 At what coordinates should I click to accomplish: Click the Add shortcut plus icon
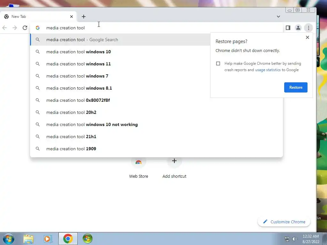174,161
